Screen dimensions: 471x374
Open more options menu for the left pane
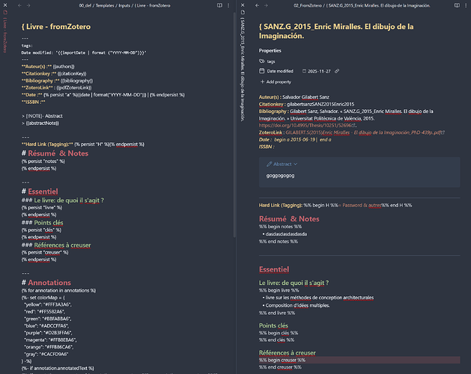click(x=230, y=5)
